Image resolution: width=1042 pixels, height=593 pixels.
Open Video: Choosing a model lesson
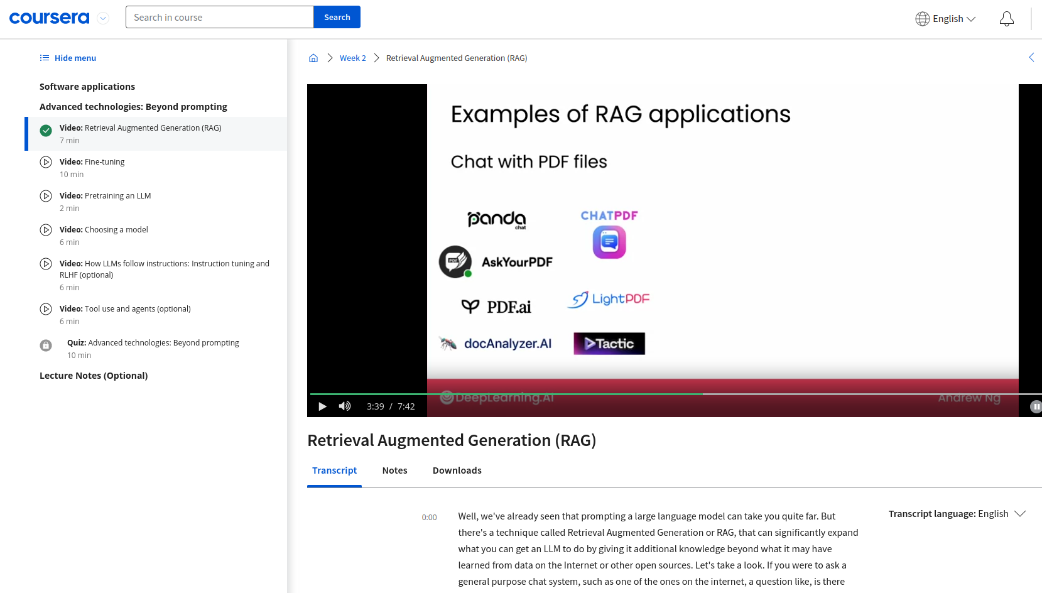point(156,236)
